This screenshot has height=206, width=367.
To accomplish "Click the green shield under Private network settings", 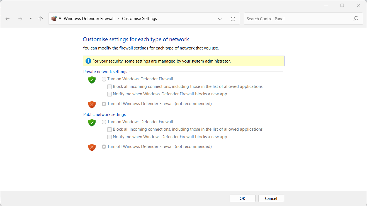I will [92, 80].
